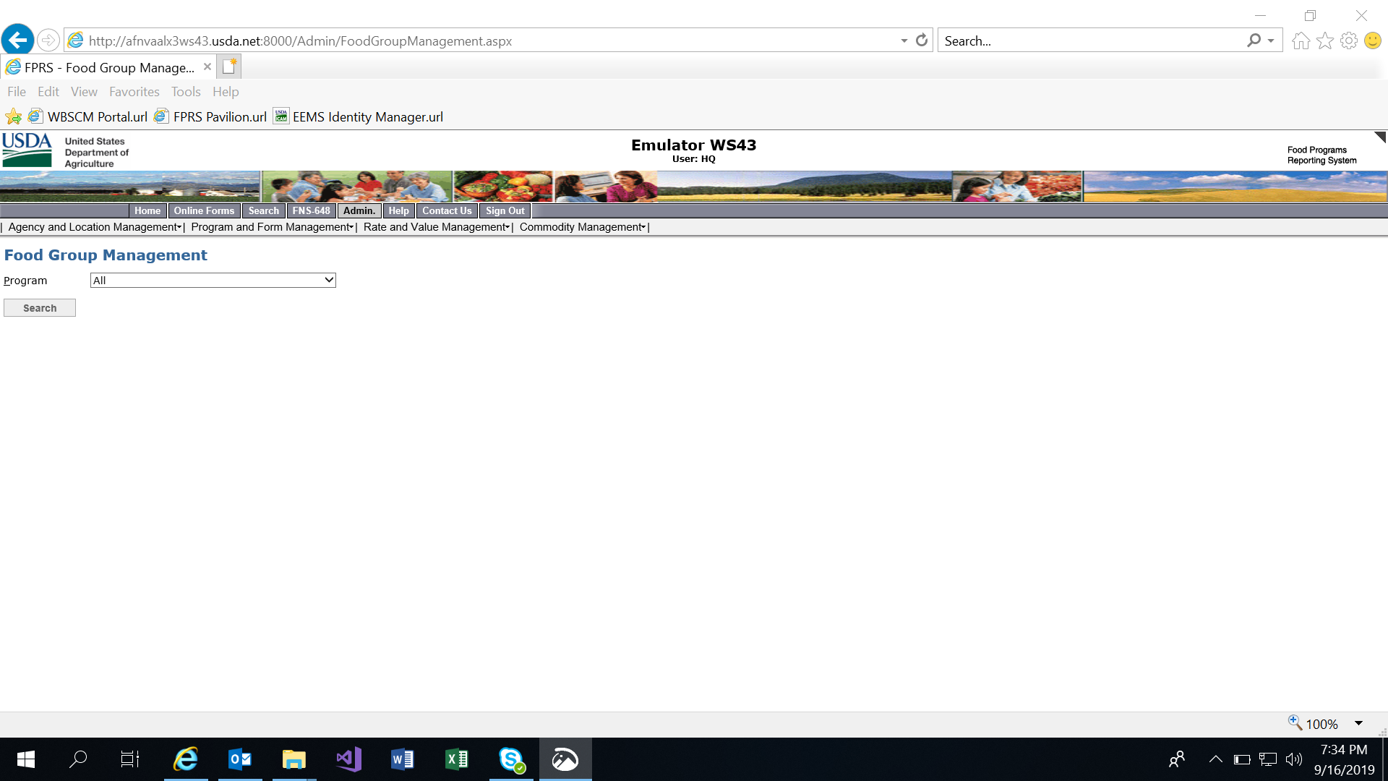1388x781 pixels.
Task: Open the FPRS Pavilion.url bookmark
Action: click(x=219, y=116)
